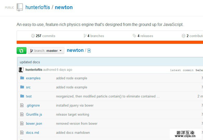Open 'installed jquery via bower' commit message
Viewport: 203px width, 140px height.
(x=75, y=106)
